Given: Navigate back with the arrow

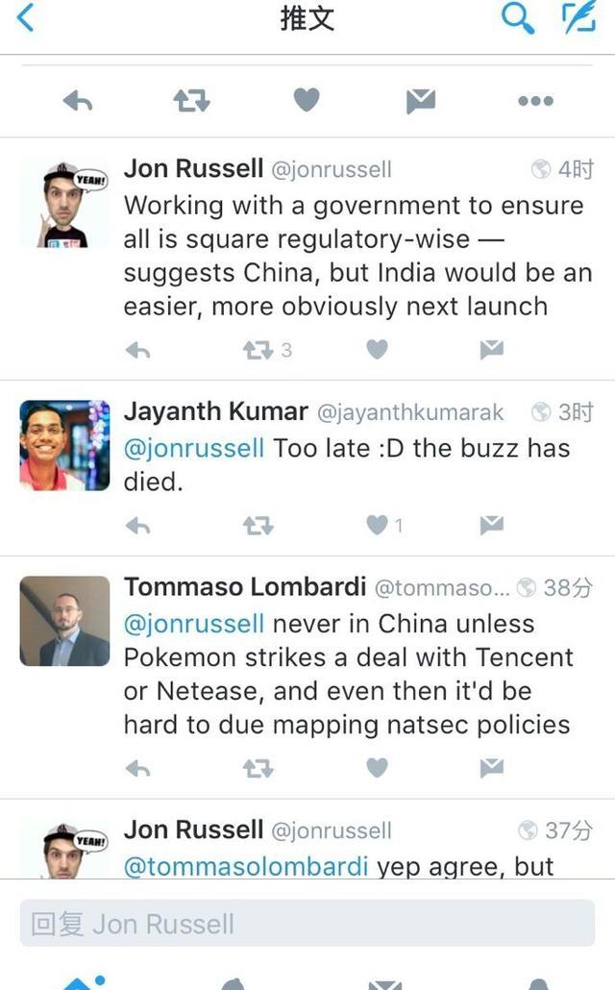Looking at the screenshot, I should tap(23, 19).
